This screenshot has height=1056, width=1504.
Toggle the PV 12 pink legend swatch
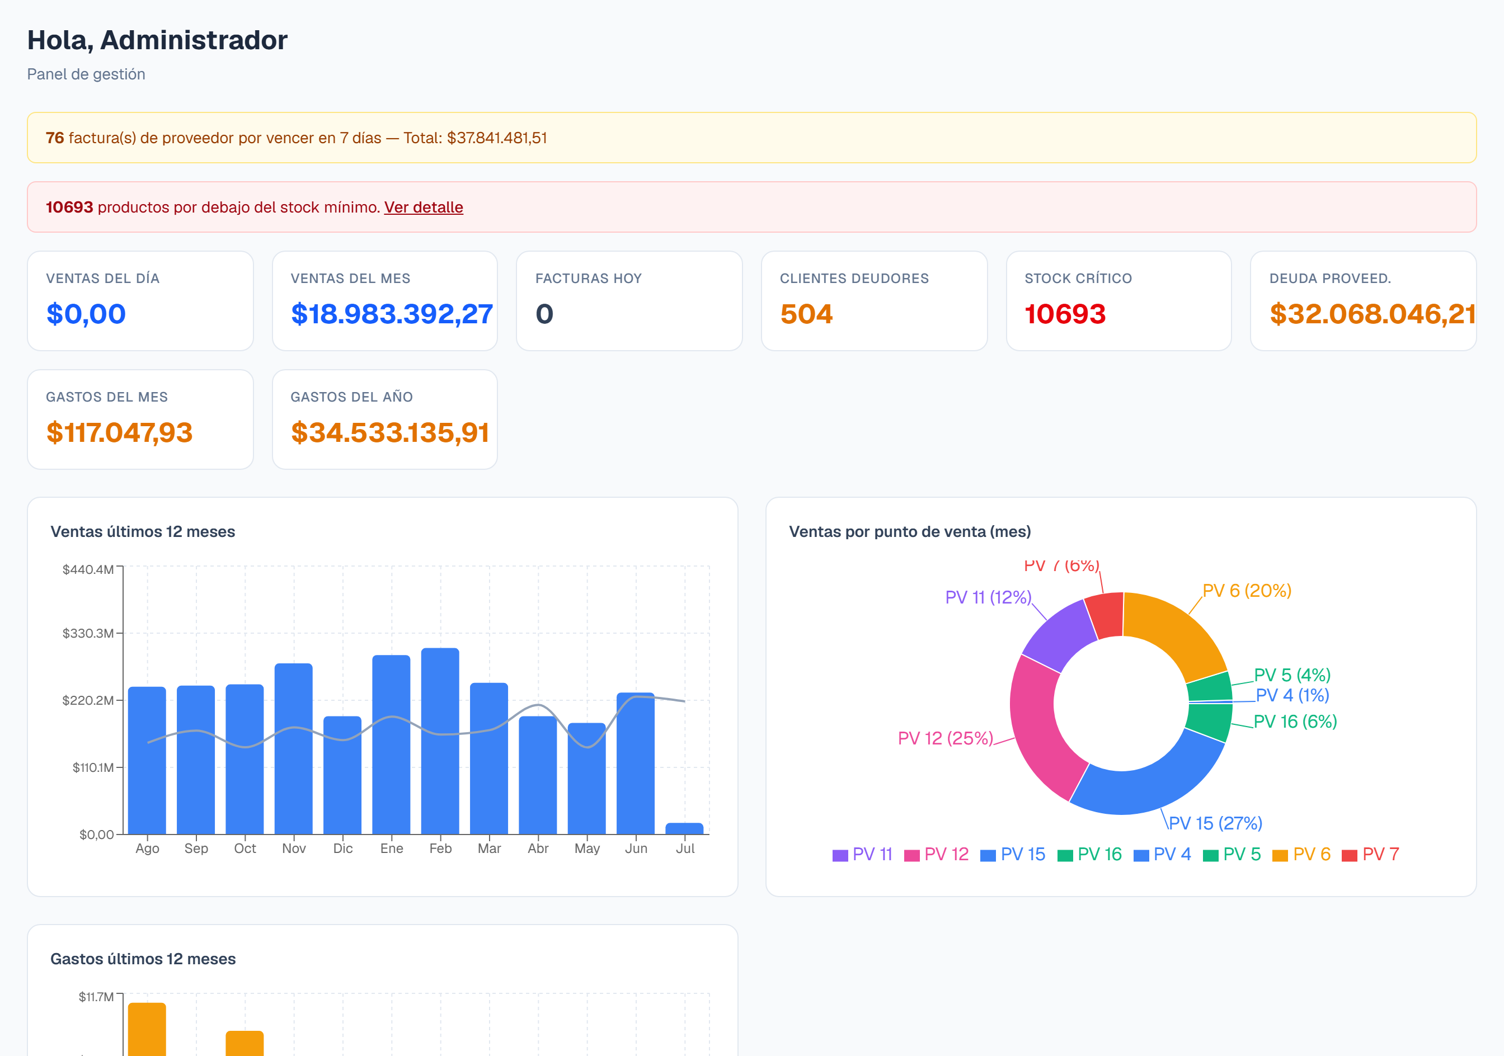click(912, 856)
